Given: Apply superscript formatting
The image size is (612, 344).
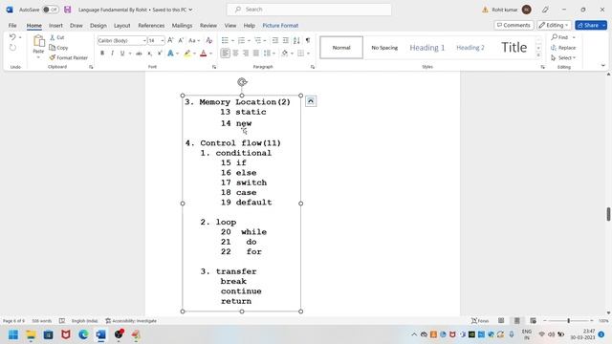Looking at the screenshot, I should click(x=160, y=54).
